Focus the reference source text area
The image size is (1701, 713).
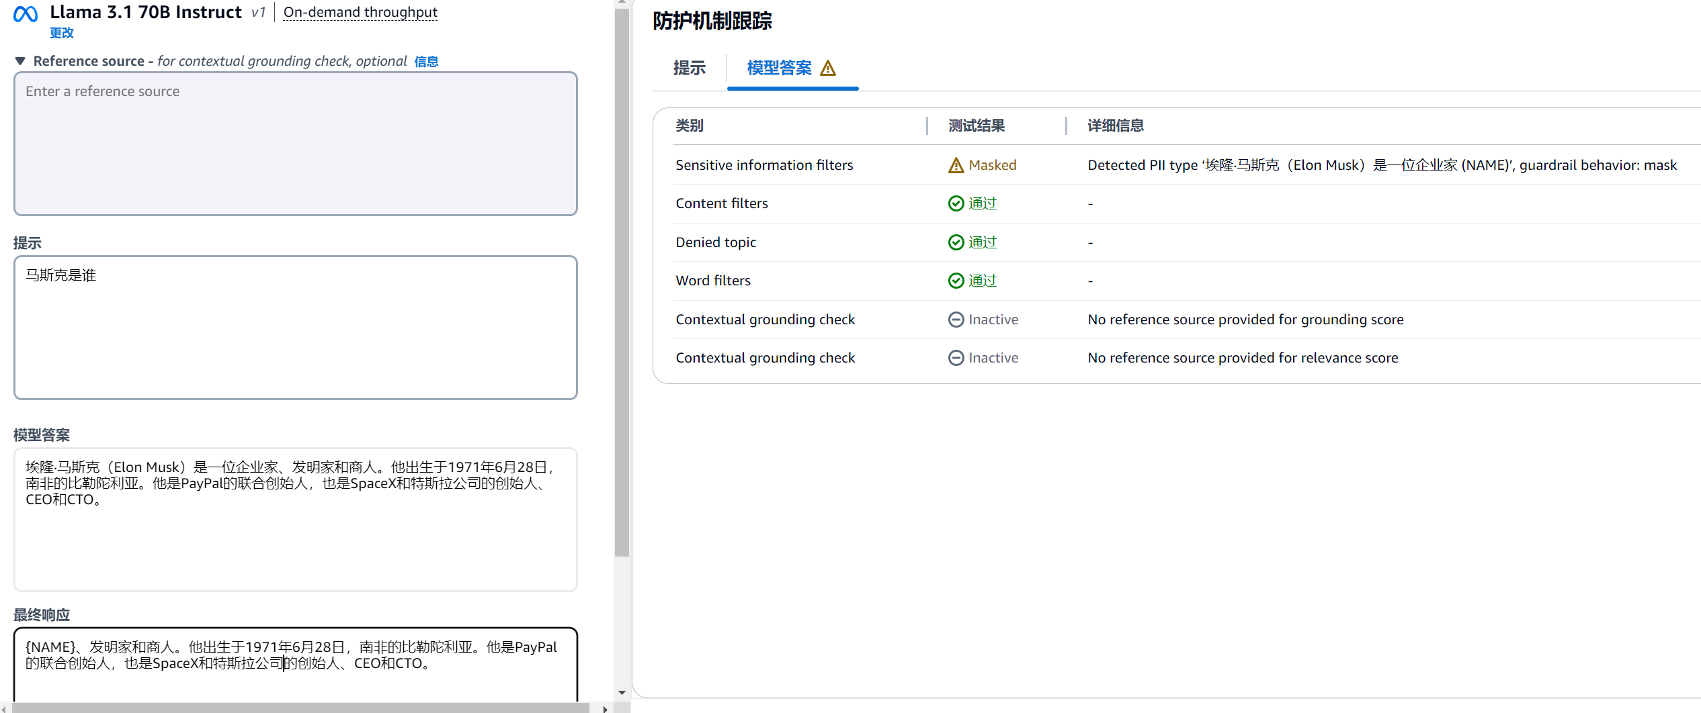(x=296, y=144)
